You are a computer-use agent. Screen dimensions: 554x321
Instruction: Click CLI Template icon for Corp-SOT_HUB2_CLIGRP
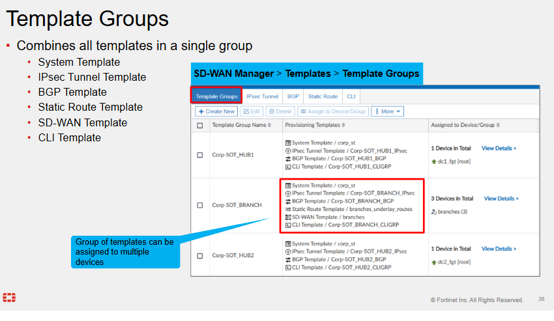(x=288, y=268)
